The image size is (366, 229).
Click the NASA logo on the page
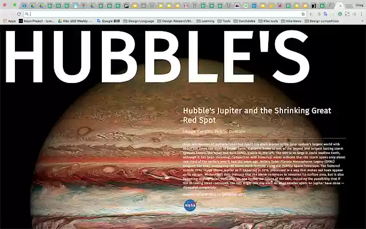click(190, 206)
